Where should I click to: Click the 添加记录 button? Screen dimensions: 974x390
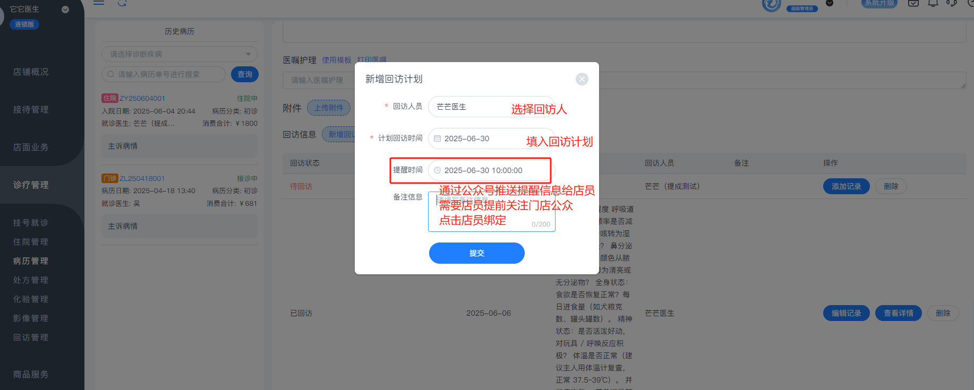pyautogui.click(x=847, y=186)
